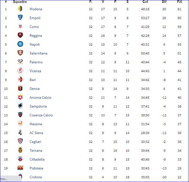
Task: Click the Salernitana seahorse crest
Action: 20,53
